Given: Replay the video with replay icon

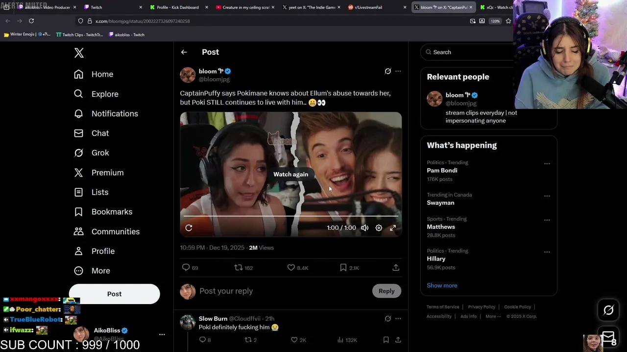Looking at the screenshot, I should tap(189, 228).
